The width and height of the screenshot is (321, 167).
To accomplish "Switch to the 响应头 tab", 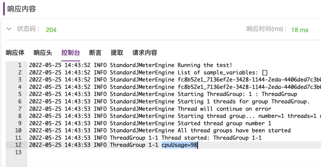I will click(x=43, y=53).
